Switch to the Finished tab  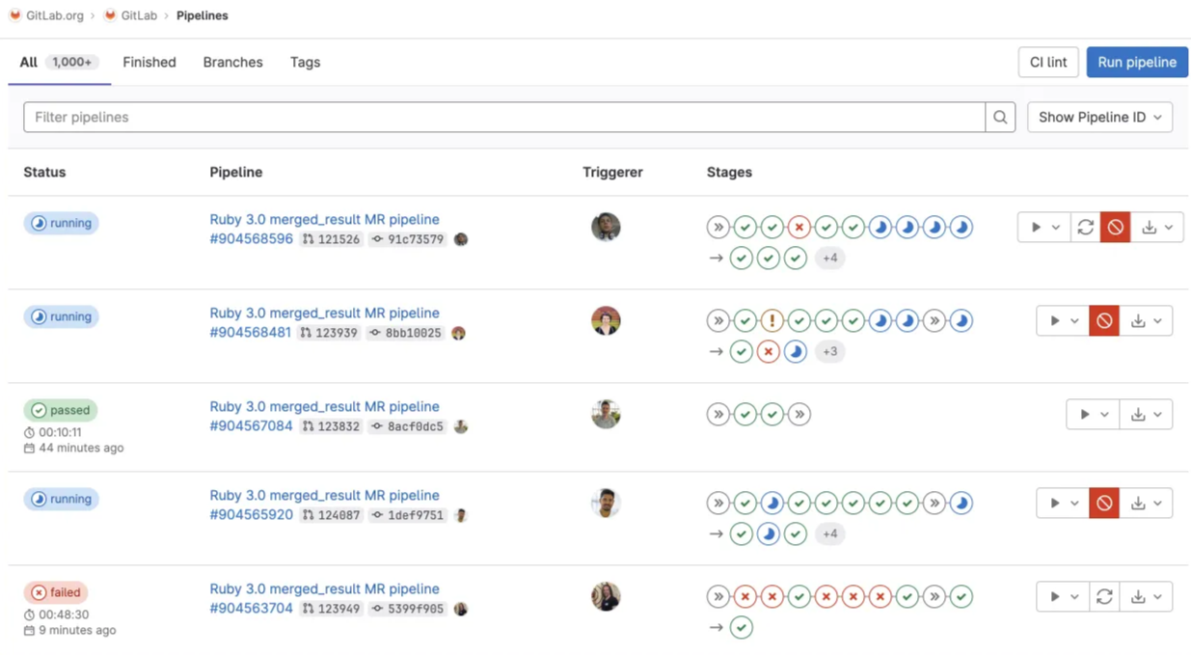pos(149,62)
